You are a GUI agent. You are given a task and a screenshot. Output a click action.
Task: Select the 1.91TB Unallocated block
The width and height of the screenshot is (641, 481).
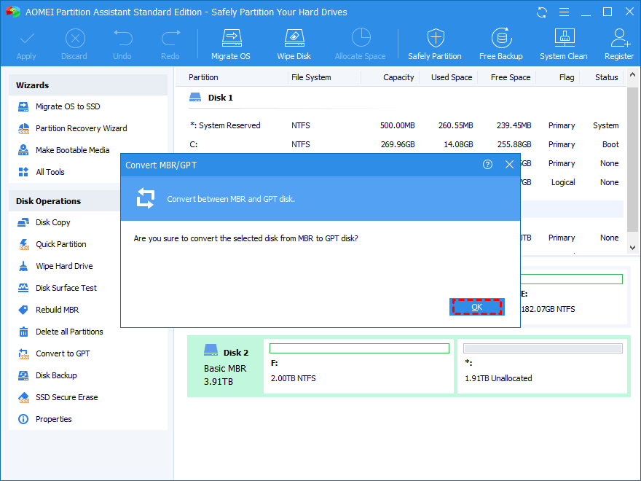click(542, 367)
